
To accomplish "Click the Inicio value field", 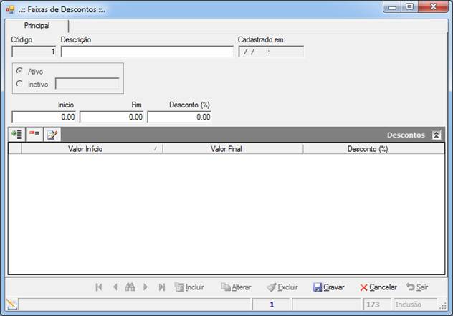I will point(44,117).
